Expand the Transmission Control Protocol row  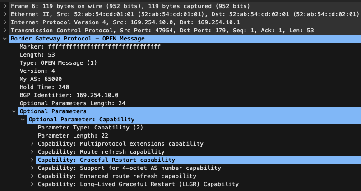[x=5, y=30]
